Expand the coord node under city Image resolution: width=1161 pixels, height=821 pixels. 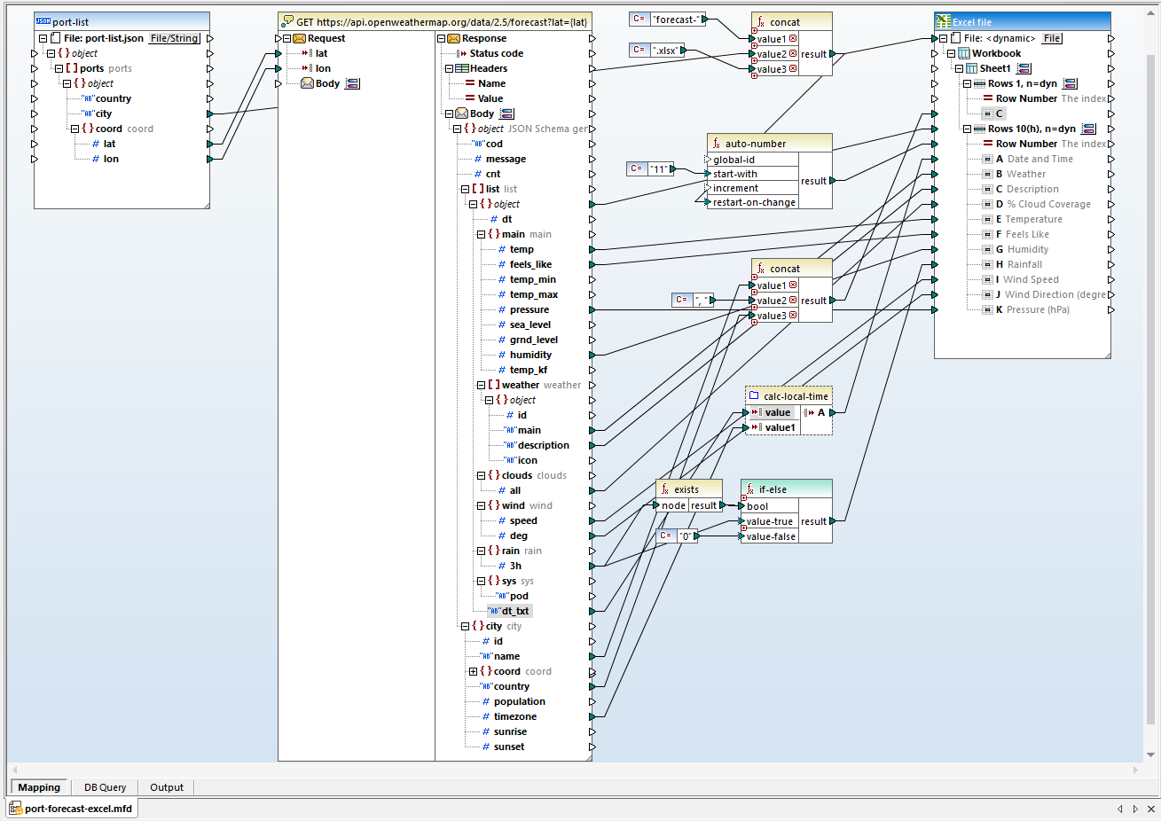point(475,671)
